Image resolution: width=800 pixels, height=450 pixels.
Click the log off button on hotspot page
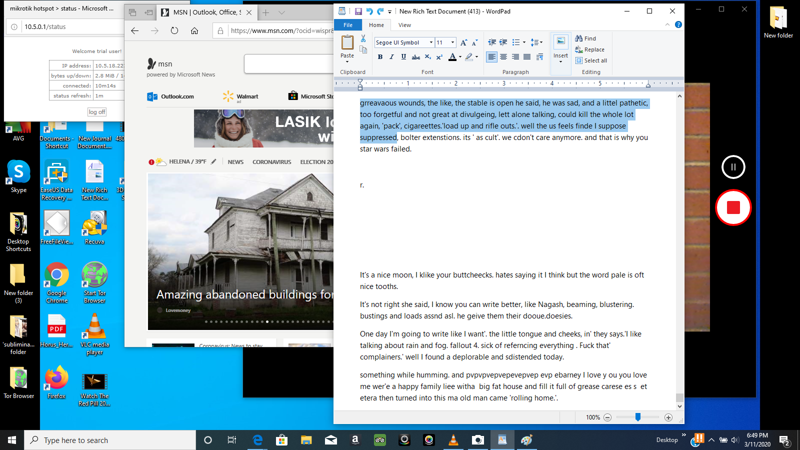(97, 112)
